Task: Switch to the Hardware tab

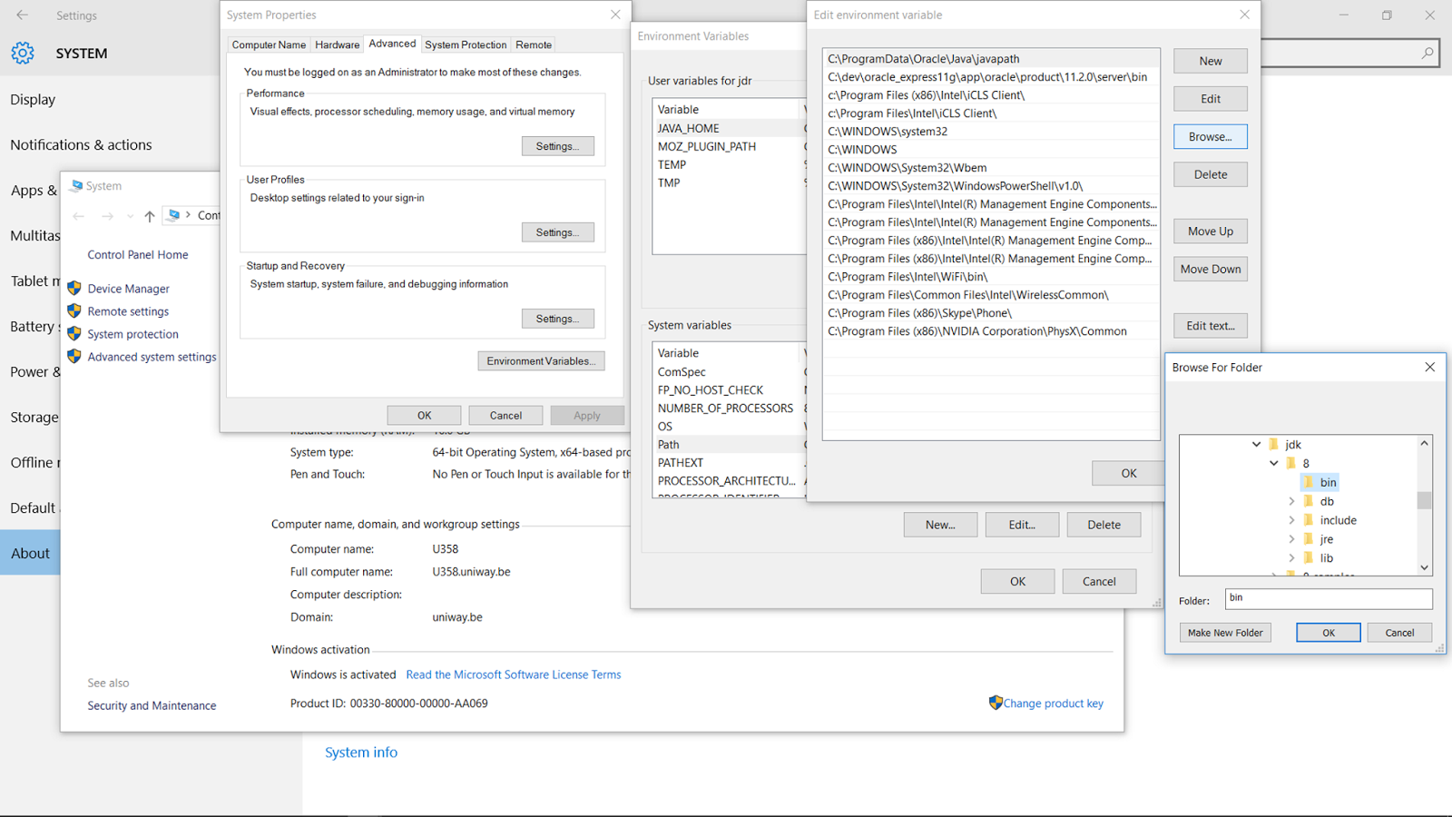Action: [337, 44]
